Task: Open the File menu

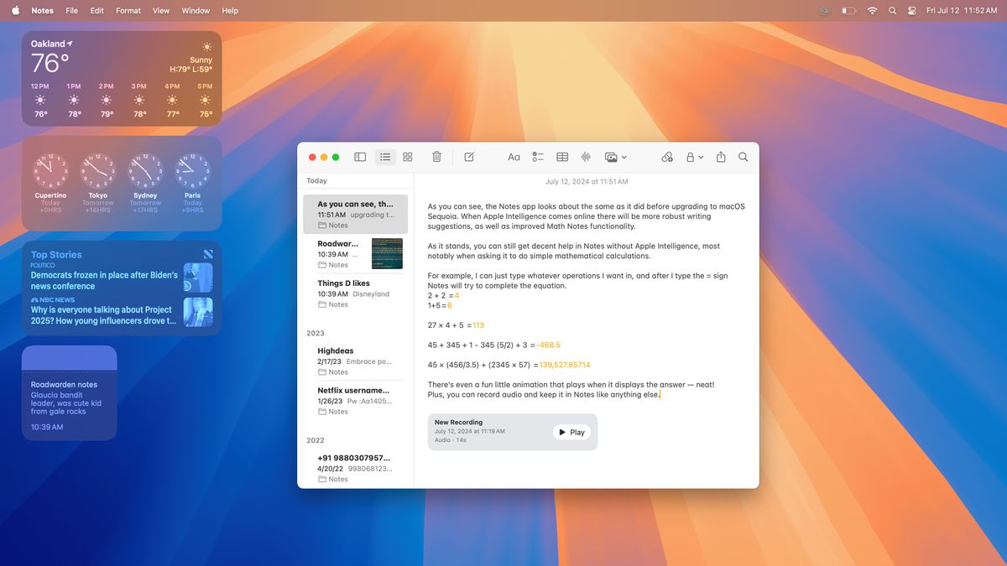Action: coord(72,11)
